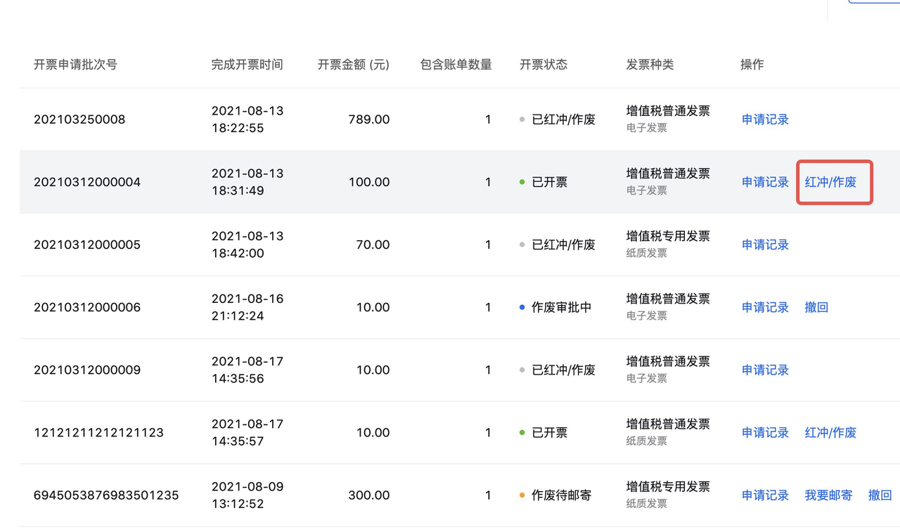Image resolution: width=900 pixels, height=532 pixels.
Task: Click the green 已开票 status in the highlighted row
Action: (549, 182)
